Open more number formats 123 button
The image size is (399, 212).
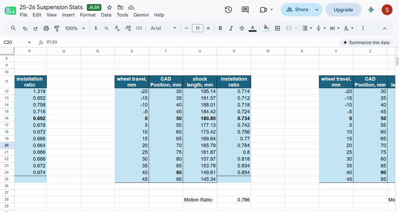(x=138, y=28)
